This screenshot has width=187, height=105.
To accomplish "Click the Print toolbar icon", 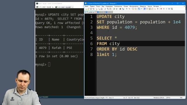I will coord(102,9).
